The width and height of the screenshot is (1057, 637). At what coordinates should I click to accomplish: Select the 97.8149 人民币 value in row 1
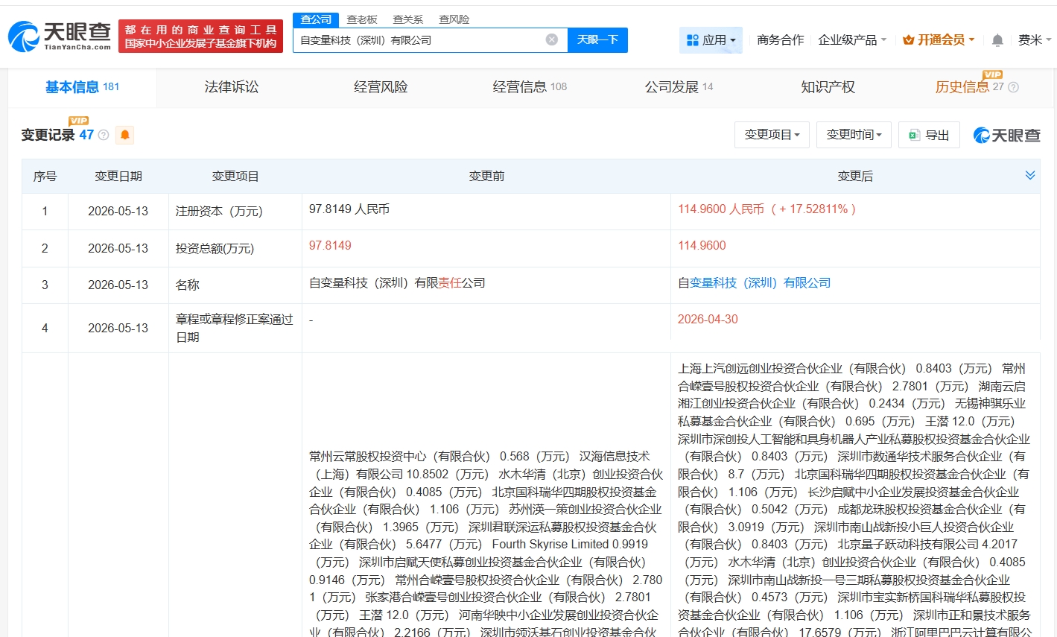tap(349, 209)
